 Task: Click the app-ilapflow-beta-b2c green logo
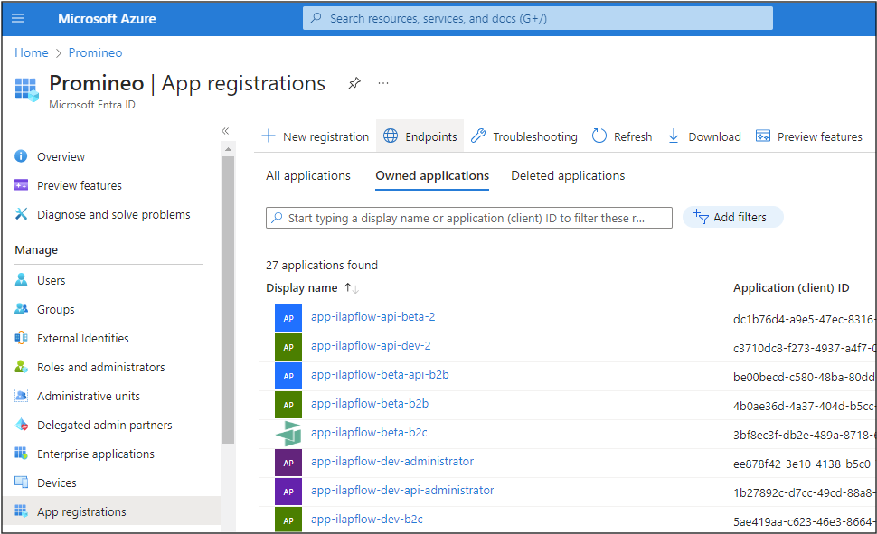click(x=288, y=434)
